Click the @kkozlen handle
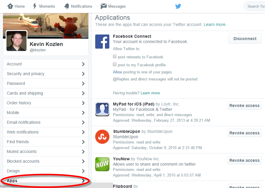Image resolution: width=265 pixels, height=188 pixels. [x=38, y=50]
